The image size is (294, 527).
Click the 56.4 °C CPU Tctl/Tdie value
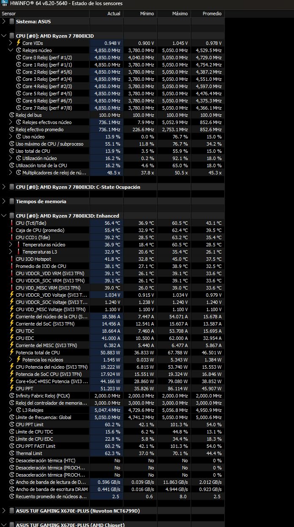click(112, 223)
